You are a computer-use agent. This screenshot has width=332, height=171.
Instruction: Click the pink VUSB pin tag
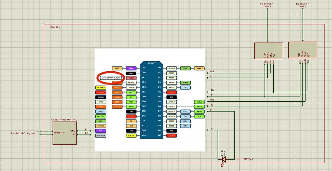tap(131, 78)
